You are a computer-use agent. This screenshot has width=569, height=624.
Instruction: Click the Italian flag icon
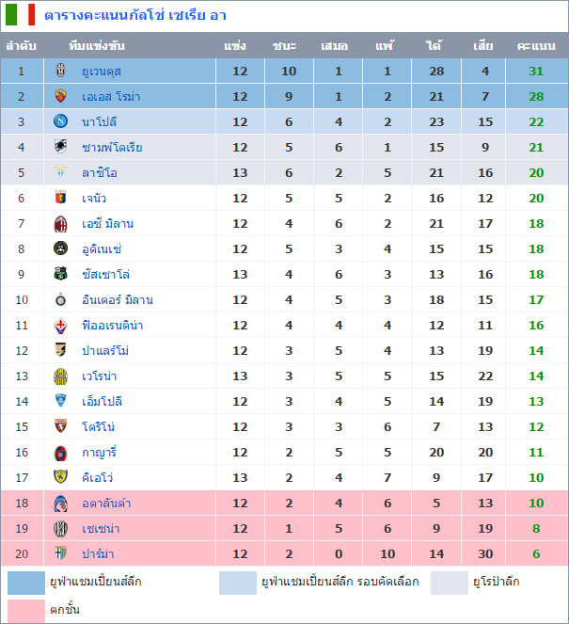pos(20,15)
